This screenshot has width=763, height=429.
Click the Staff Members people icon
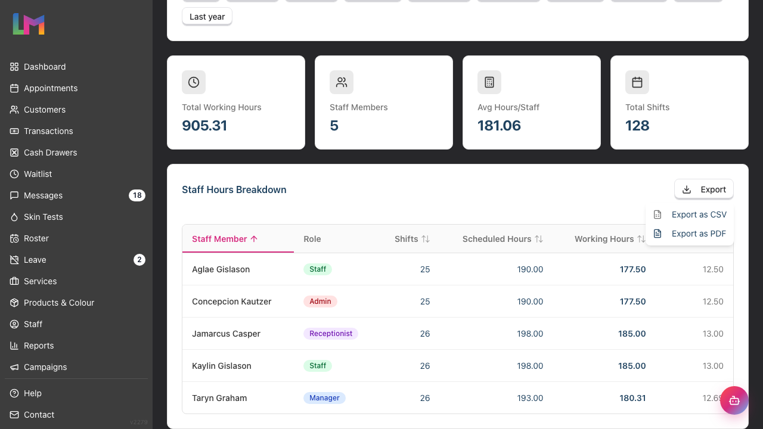pos(342,82)
